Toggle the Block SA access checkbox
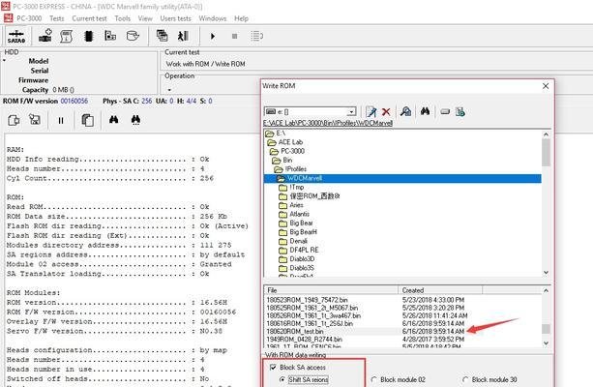The width and height of the screenshot is (593, 387). click(273, 368)
